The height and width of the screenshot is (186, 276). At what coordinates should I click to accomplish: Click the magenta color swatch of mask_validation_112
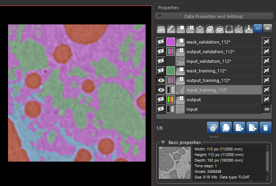(170, 42)
